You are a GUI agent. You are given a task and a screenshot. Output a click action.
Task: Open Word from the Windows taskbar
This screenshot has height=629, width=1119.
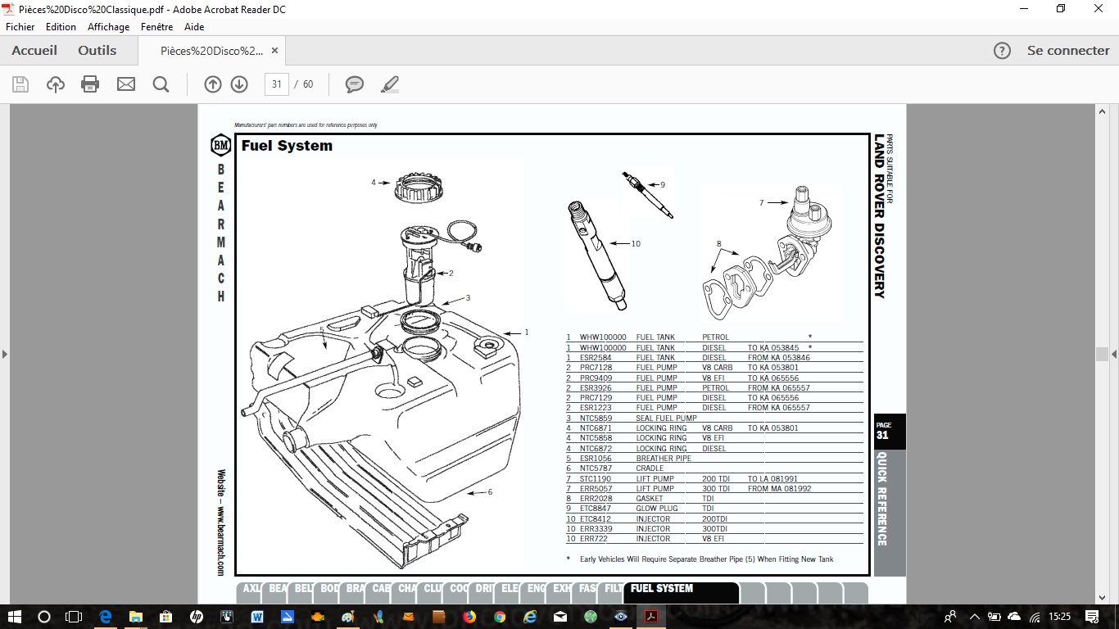257,617
